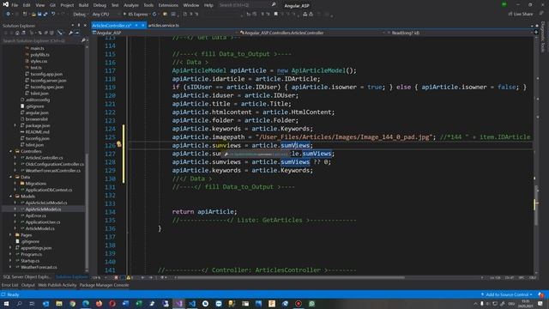Expand the Pages folder

pos(10,234)
